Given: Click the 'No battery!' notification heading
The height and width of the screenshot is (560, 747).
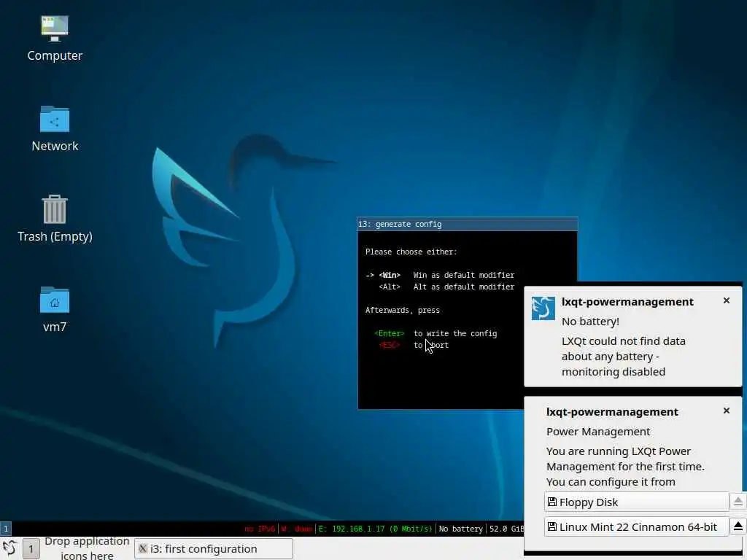Looking at the screenshot, I should coord(590,322).
